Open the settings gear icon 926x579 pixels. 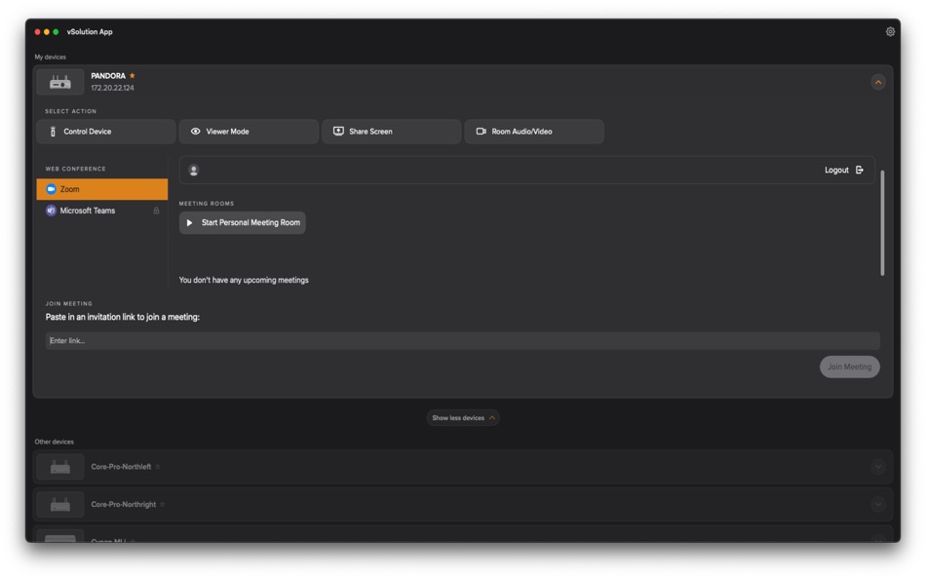890,32
